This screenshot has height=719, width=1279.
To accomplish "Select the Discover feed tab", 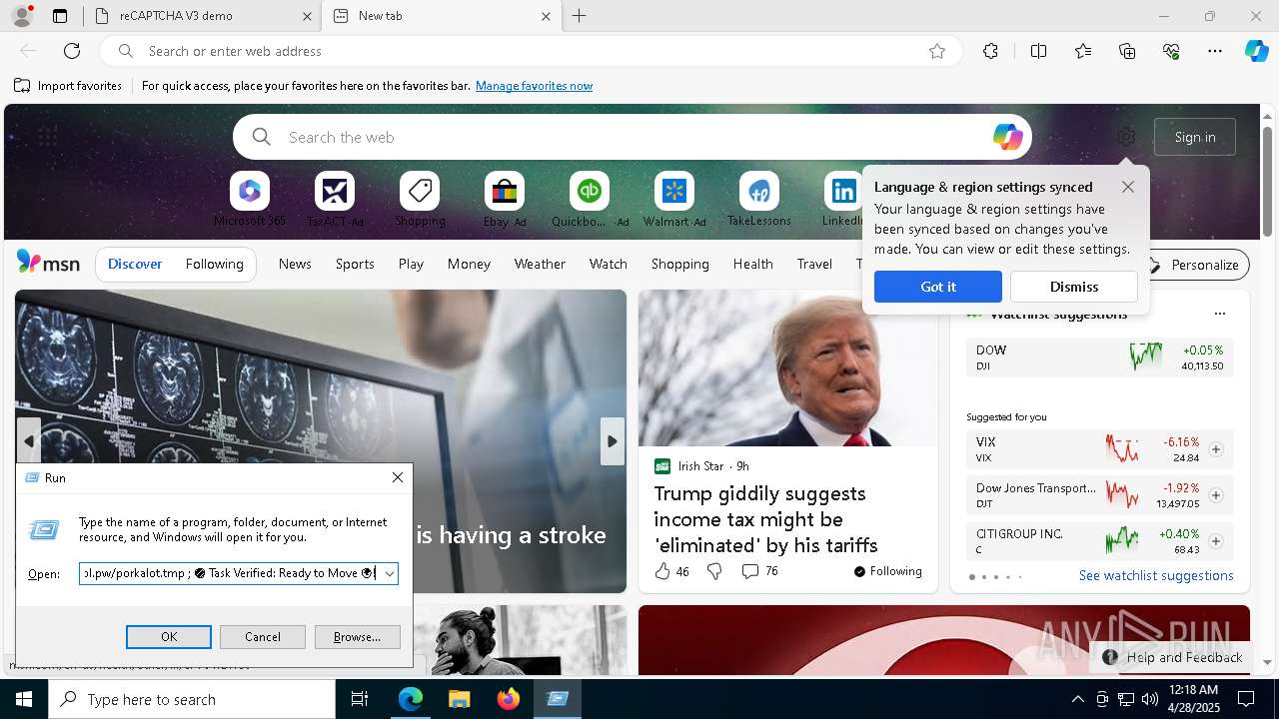I will (135, 264).
